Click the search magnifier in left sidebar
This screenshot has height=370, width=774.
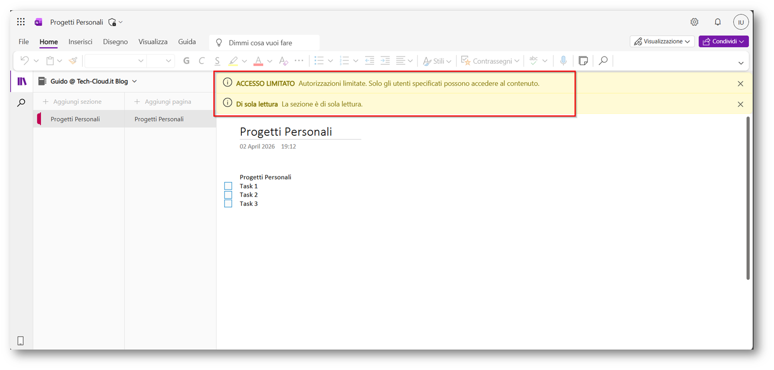(21, 103)
